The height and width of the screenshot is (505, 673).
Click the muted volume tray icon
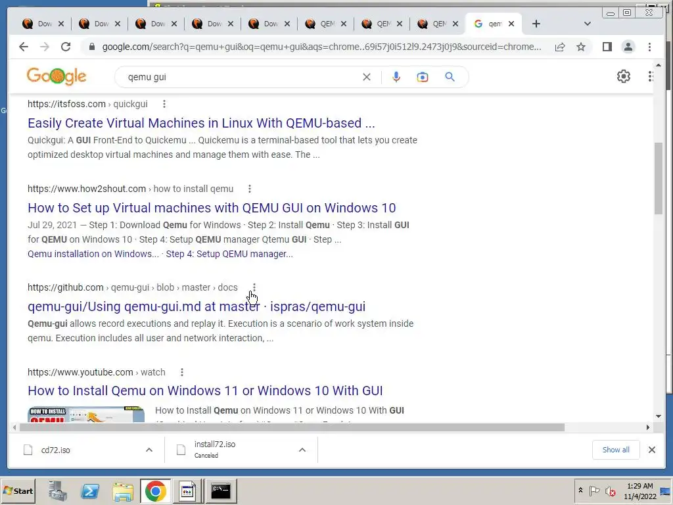[x=611, y=491]
